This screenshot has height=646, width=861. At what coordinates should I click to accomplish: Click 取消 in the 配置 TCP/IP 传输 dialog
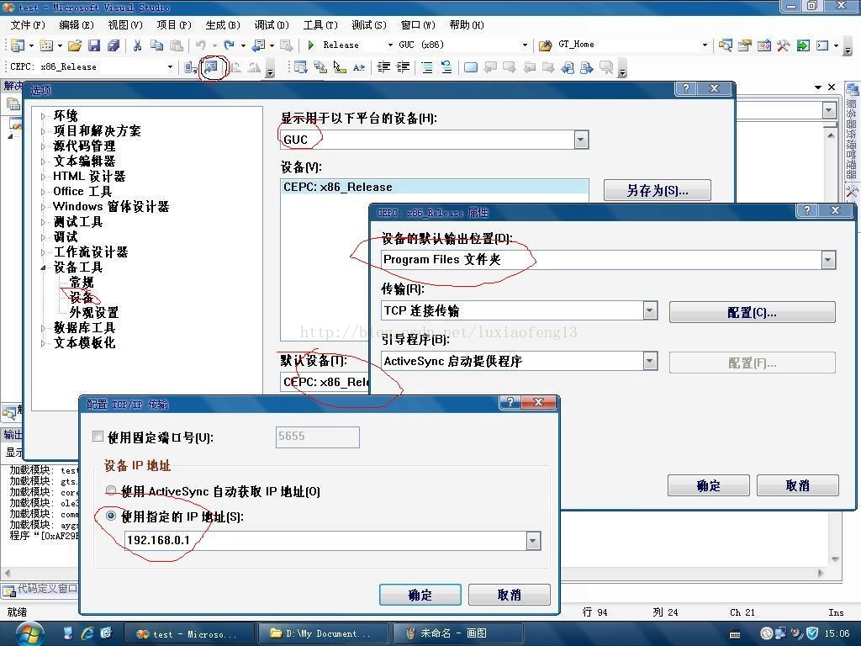click(x=509, y=595)
